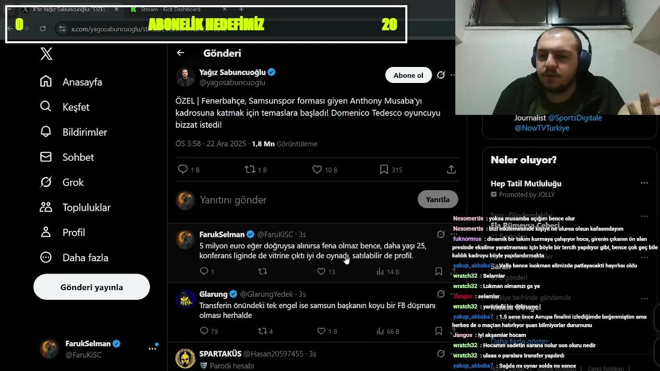Open Grok from sidebar
The height and width of the screenshot is (371, 660).
[x=61, y=182]
